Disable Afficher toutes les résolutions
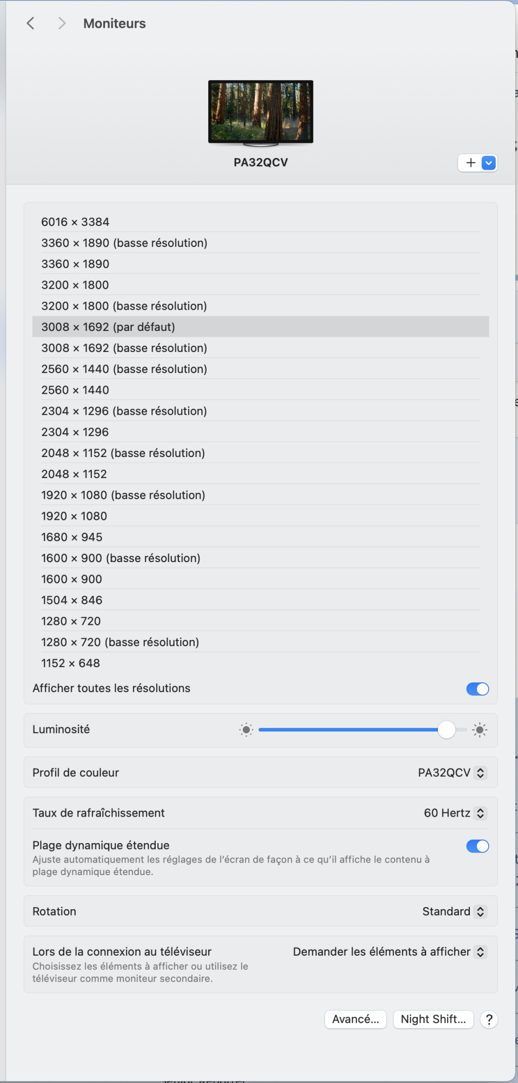The image size is (518, 1083). (x=477, y=689)
